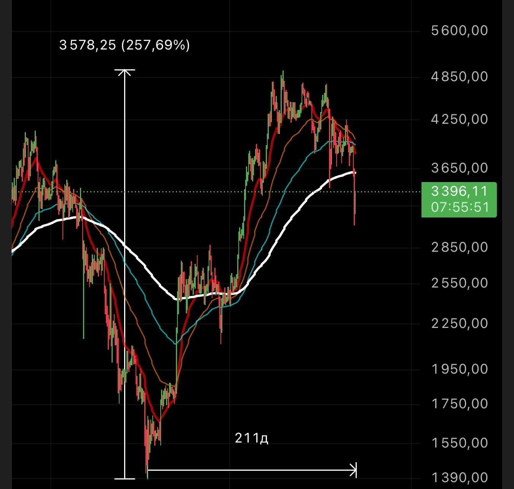The height and width of the screenshot is (489, 514).
Task: Click the 2 850,00 price axis label
Action: (x=459, y=248)
